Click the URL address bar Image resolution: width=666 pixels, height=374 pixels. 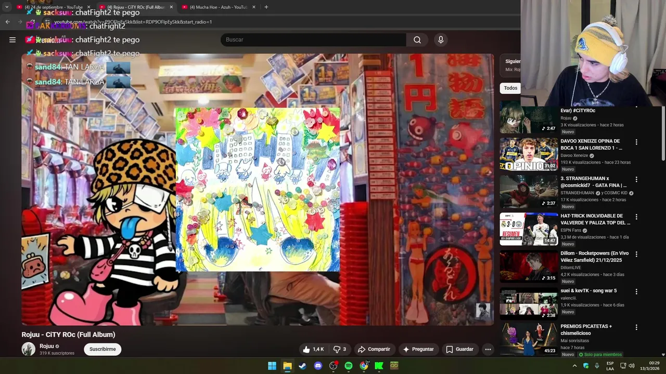click(281, 22)
